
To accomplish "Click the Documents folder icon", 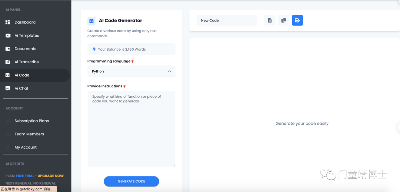I will pyautogui.click(x=8, y=49).
